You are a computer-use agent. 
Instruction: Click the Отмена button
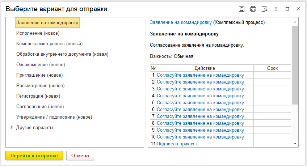pos(80,156)
